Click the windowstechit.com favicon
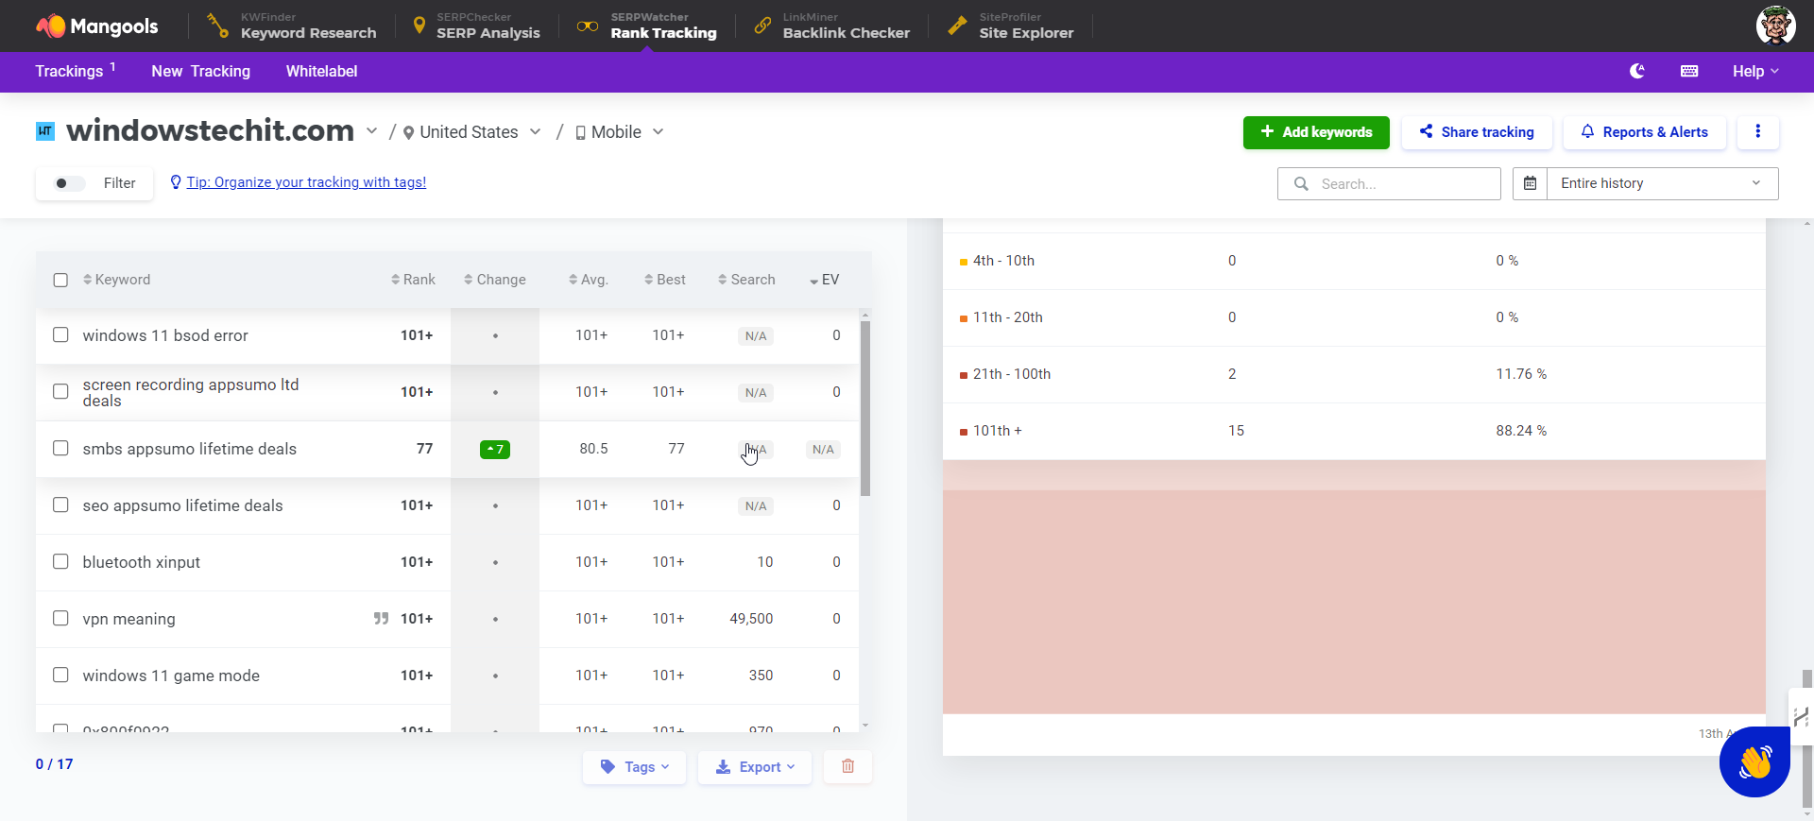Image resolution: width=1814 pixels, height=821 pixels. pyautogui.click(x=45, y=131)
